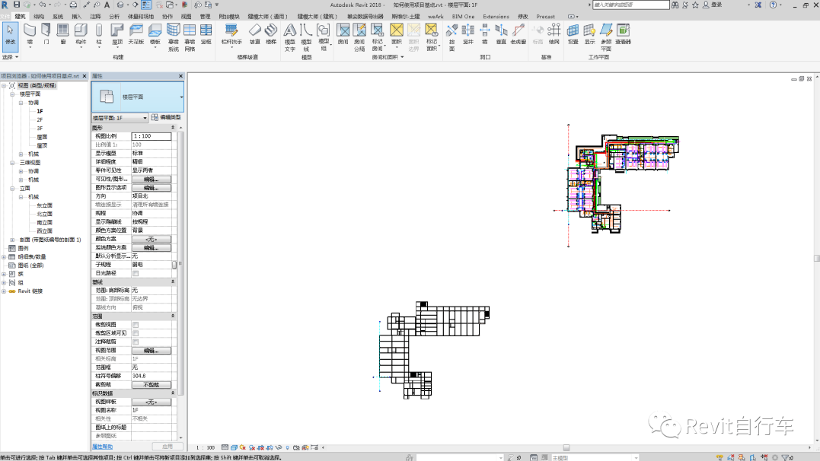Toggle the 日光路径 sun path checkbox
Screen dimensions: 820x461
point(136,273)
